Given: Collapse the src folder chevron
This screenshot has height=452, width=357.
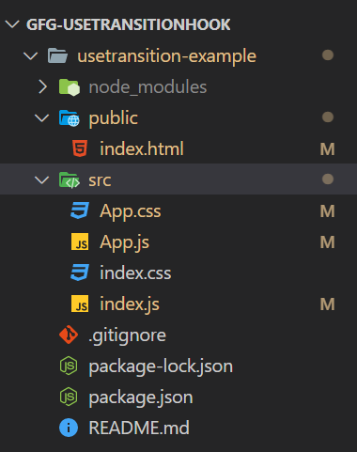Looking at the screenshot, I should [x=42, y=179].
